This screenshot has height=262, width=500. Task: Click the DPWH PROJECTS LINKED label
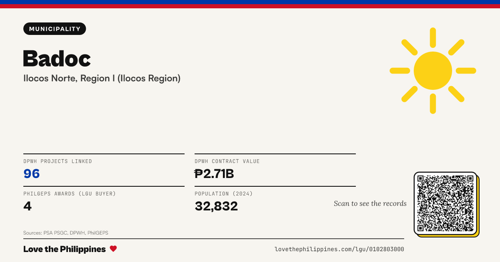(x=57, y=161)
